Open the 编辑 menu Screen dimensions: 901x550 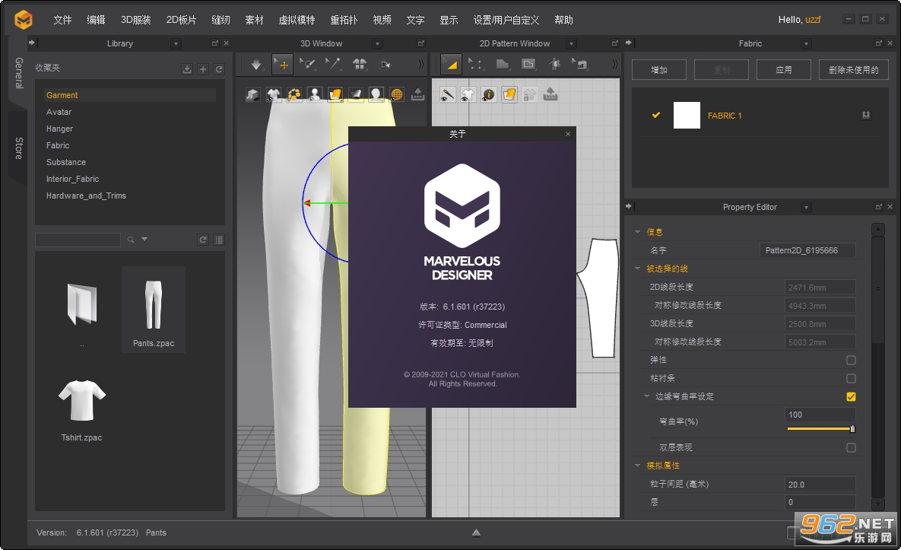coord(96,20)
